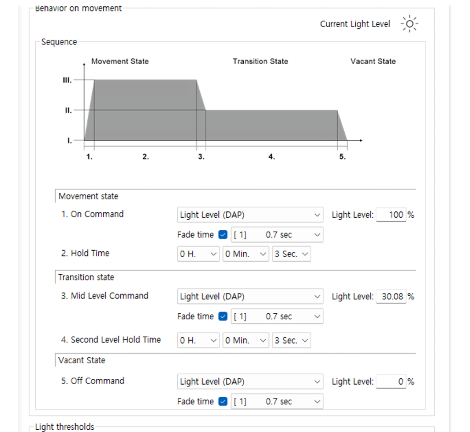Expand Second Level Hold Time minutes dropdown
Screen dimensions: 470x432
coord(246,341)
